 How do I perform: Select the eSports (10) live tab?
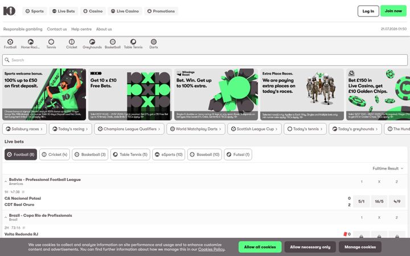coord(169,154)
